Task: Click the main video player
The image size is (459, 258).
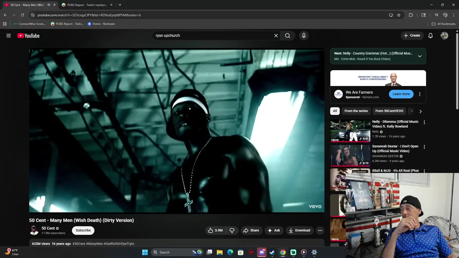Action: tap(177, 131)
